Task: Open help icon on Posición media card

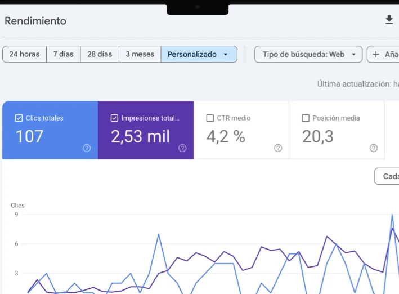Action: pos(374,148)
